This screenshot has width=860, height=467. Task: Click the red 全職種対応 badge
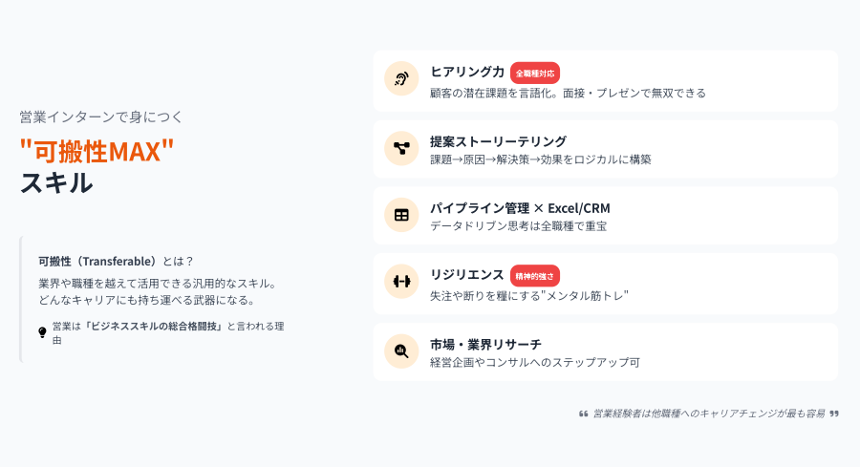click(535, 73)
